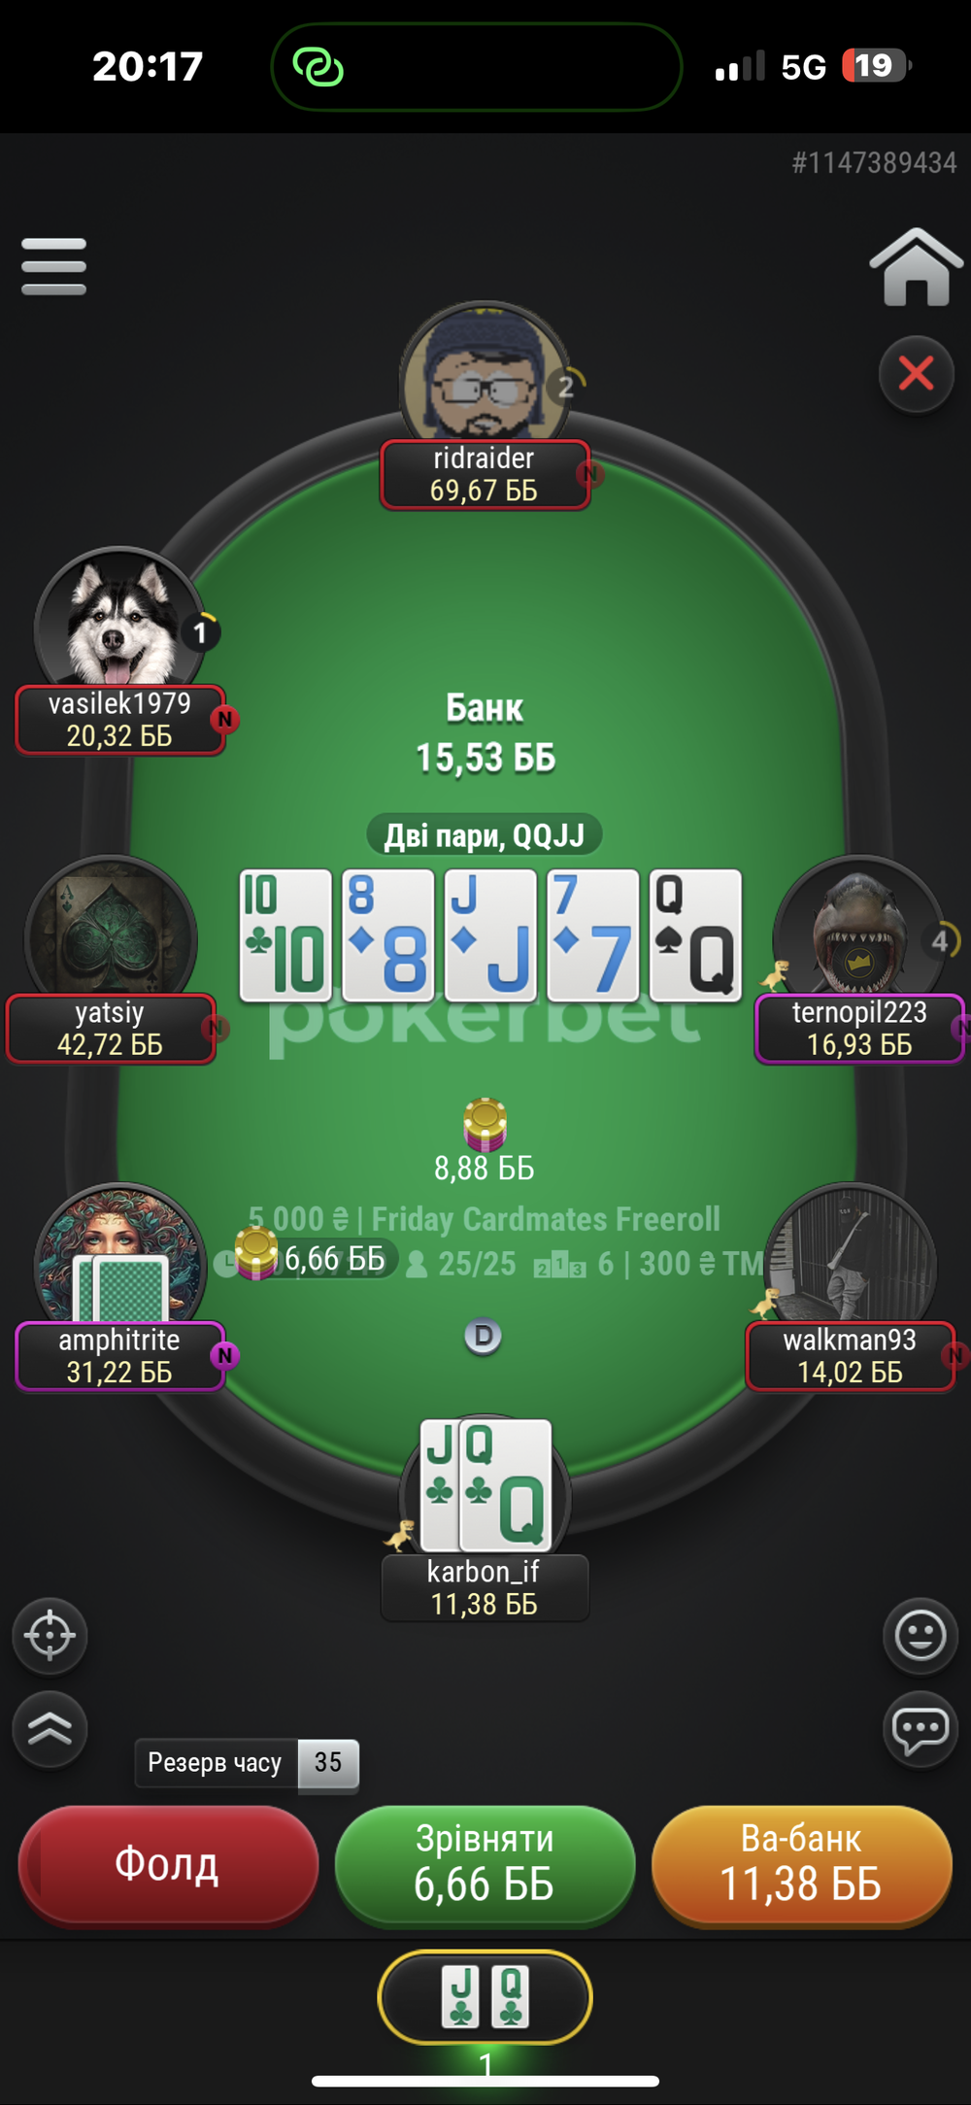
Task: Tap the hand number #1147389434
Action: coord(874,163)
